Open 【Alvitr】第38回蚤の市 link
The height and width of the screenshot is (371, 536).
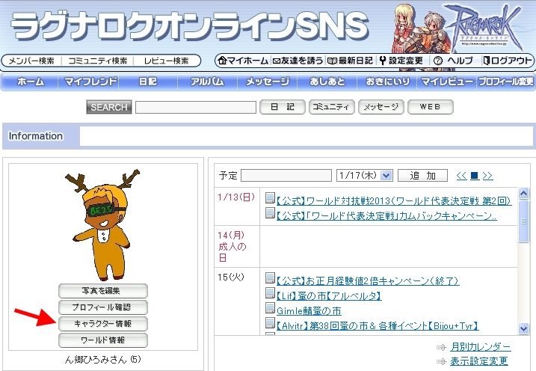[378, 325]
